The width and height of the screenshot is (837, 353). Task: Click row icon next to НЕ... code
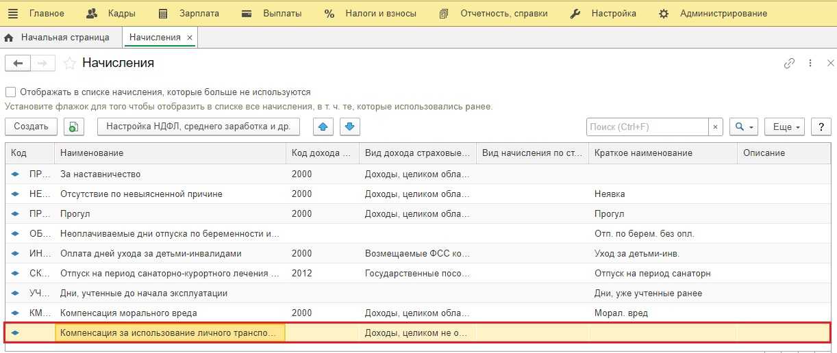(15, 194)
